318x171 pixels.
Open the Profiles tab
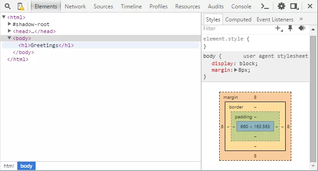158,7
